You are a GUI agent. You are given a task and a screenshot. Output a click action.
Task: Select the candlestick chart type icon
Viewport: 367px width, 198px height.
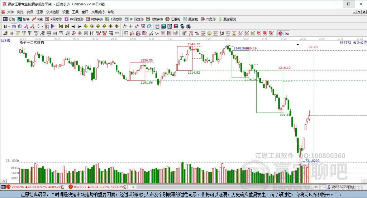click(38, 26)
